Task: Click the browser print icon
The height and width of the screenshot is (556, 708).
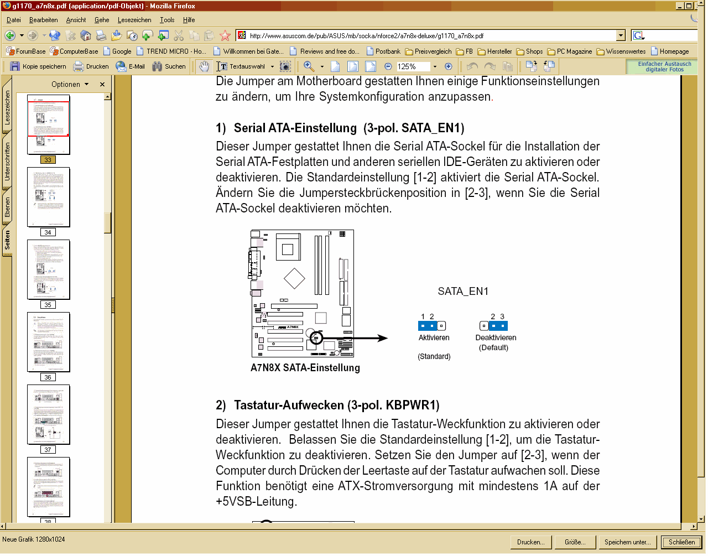Action: coord(101,35)
